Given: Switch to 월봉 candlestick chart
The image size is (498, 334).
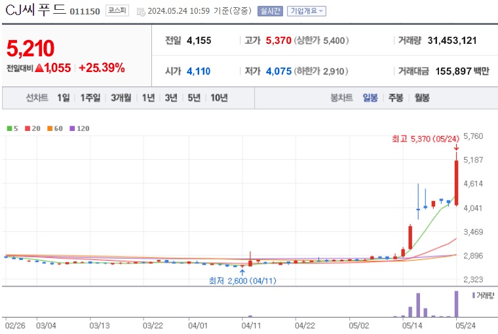Looking at the screenshot, I should (422, 98).
